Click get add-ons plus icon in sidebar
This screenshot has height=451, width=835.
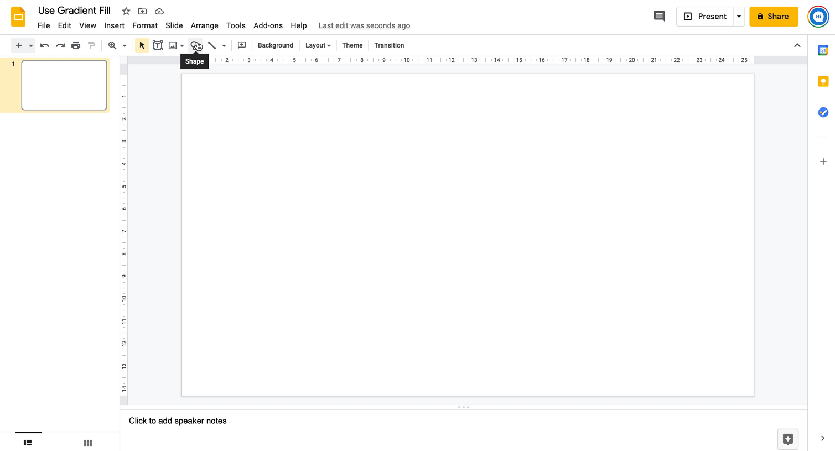pos(823,162)
